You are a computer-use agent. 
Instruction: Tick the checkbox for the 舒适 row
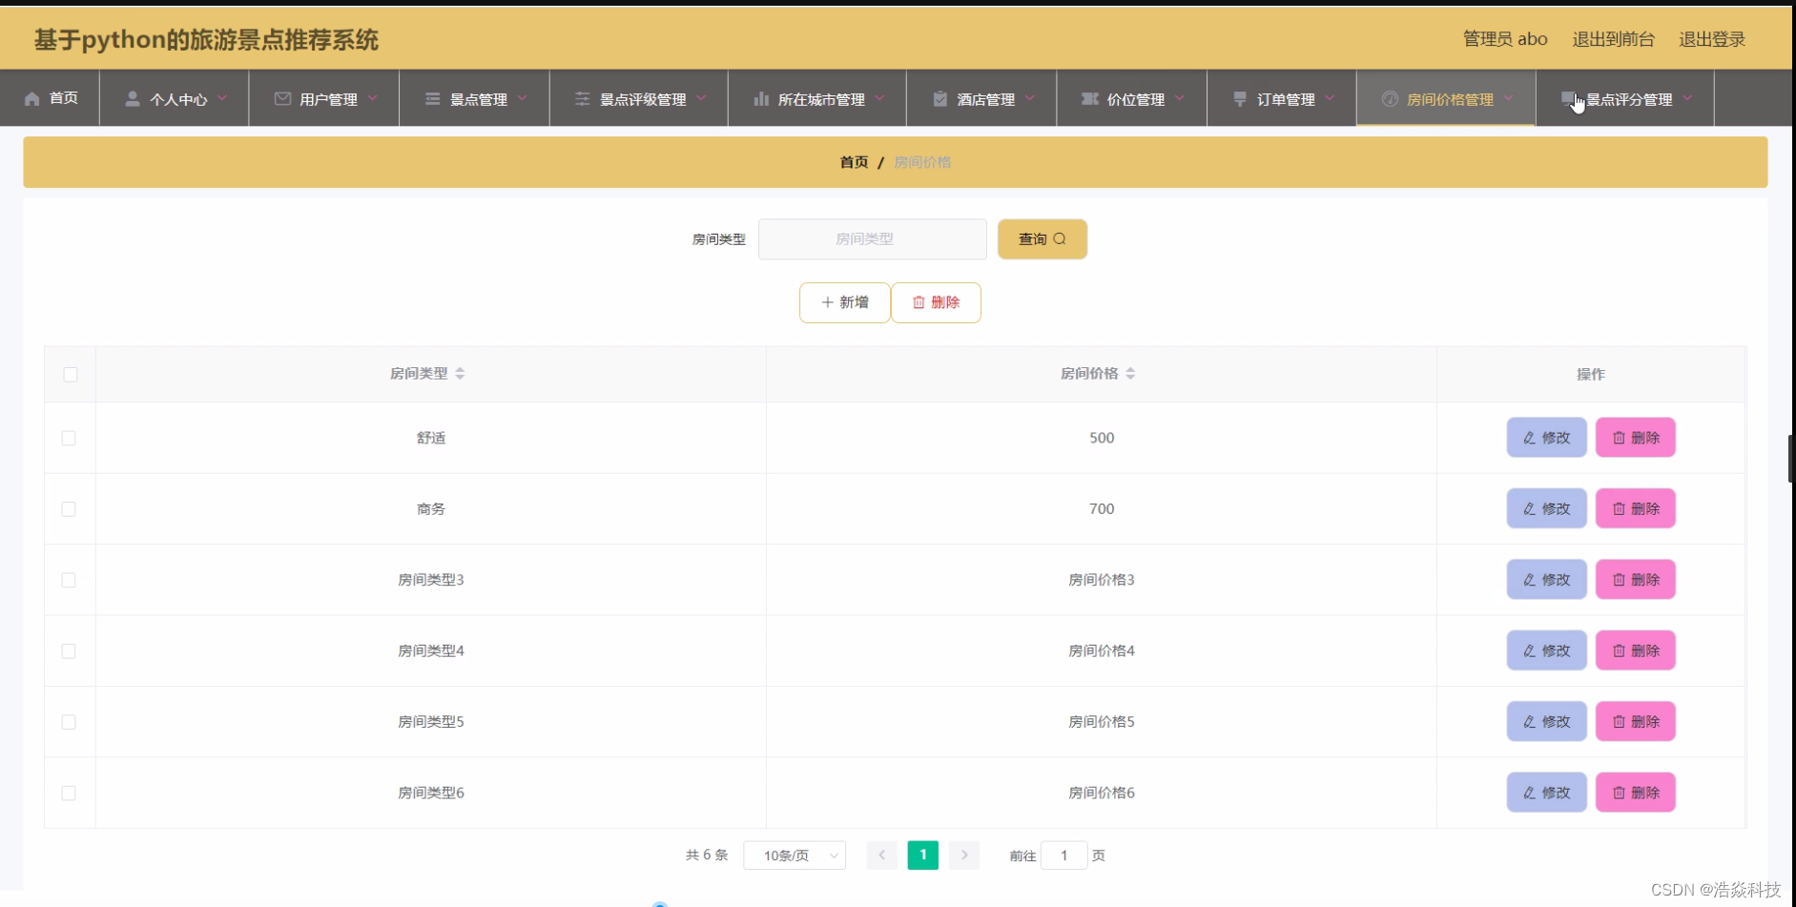click(68, 438)
